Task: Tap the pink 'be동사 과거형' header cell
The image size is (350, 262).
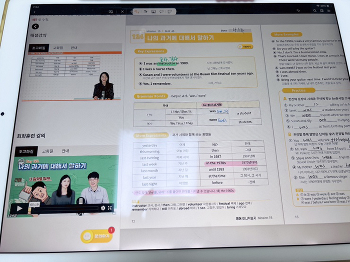Action: click(212, 105)
